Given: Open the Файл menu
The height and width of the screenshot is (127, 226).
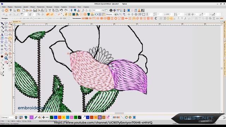Looking at the screenshot, I should pyautogui.click(x=4, y=7).
